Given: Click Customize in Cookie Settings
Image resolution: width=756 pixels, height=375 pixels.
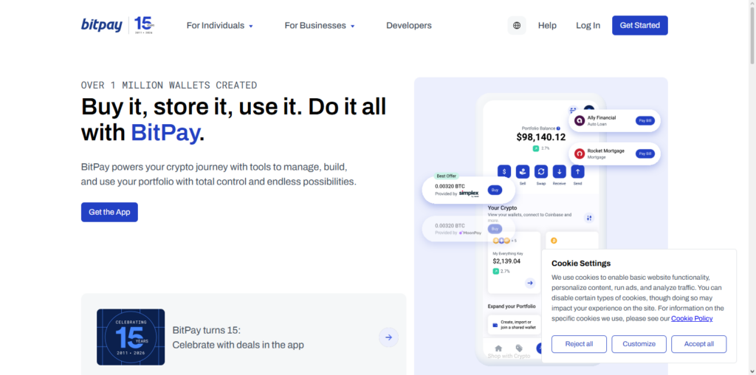Looking at the screenshot, I should pos(639,344).
